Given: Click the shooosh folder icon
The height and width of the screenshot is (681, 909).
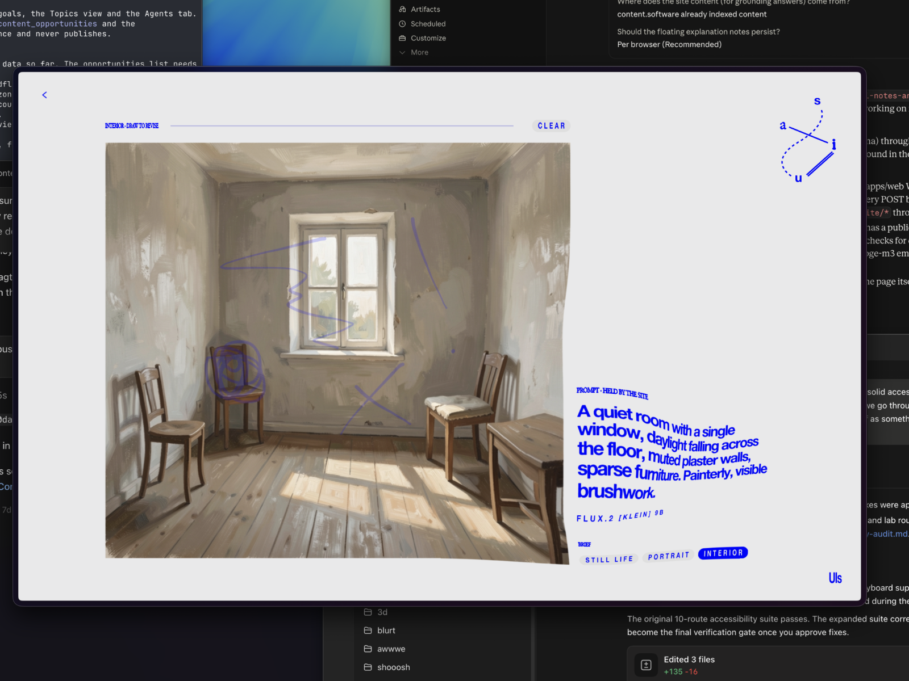Looking at the screenshot, I should pos(368,667).
